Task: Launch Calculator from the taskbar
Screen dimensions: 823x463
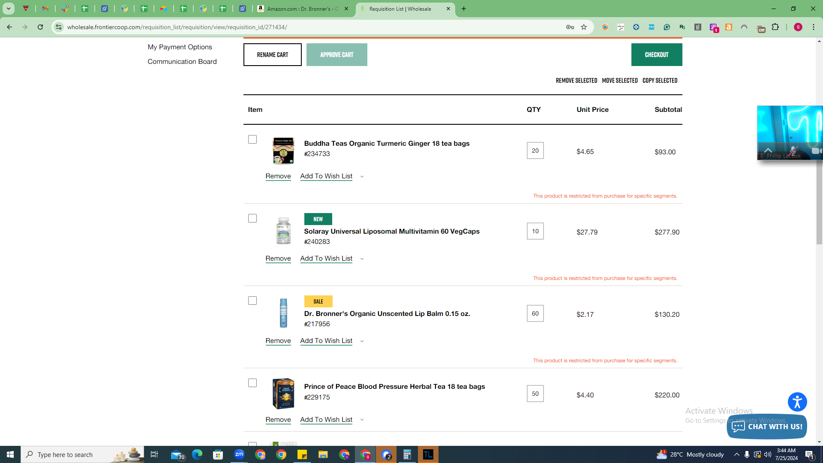Action: tap(407, 454)
